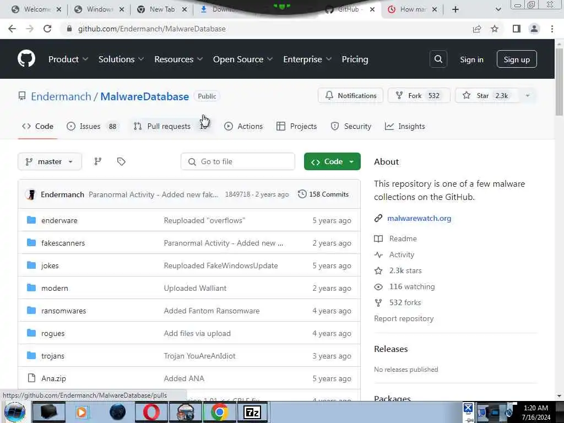Click the enderware folder icon
Viewport: 564px width, 423px height.
pyautogui.click(x=31, y=220)
